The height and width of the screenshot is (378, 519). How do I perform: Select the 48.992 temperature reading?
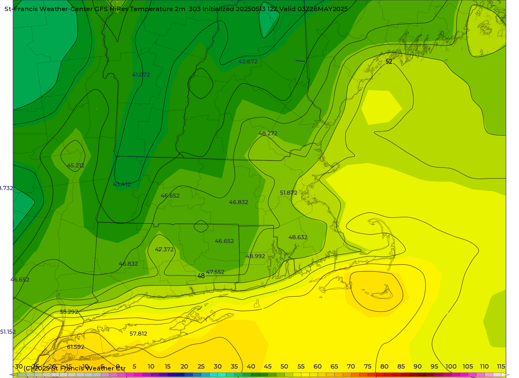pos(255,256)
